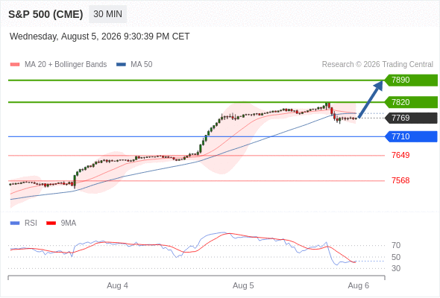
Task: Click the Wednesday, August 5 timestamp text
Action: coord(100,37)
